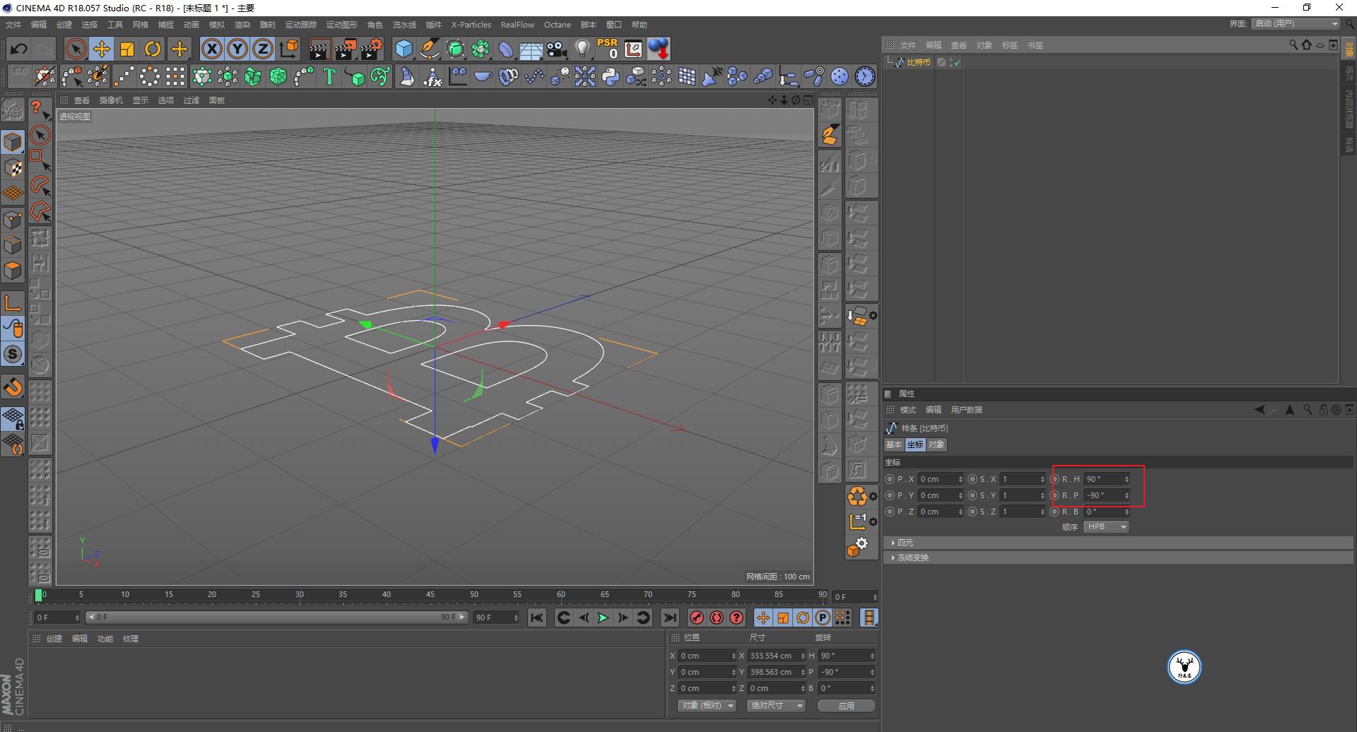Viewport: 1357px width, 732px height.
Task: Click the 应用 button
Action: (846, 705)
